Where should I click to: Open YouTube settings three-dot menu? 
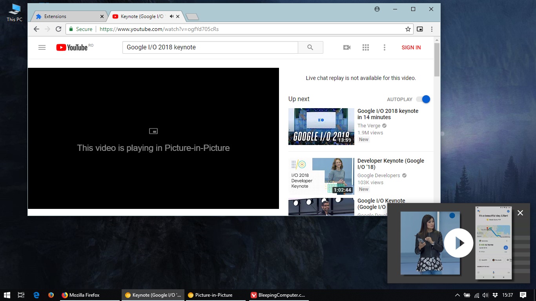[x=385, y=47]
